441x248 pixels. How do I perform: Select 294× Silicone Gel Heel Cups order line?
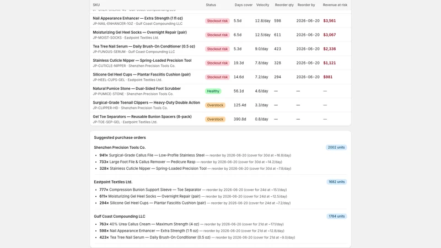pos(195,203)
